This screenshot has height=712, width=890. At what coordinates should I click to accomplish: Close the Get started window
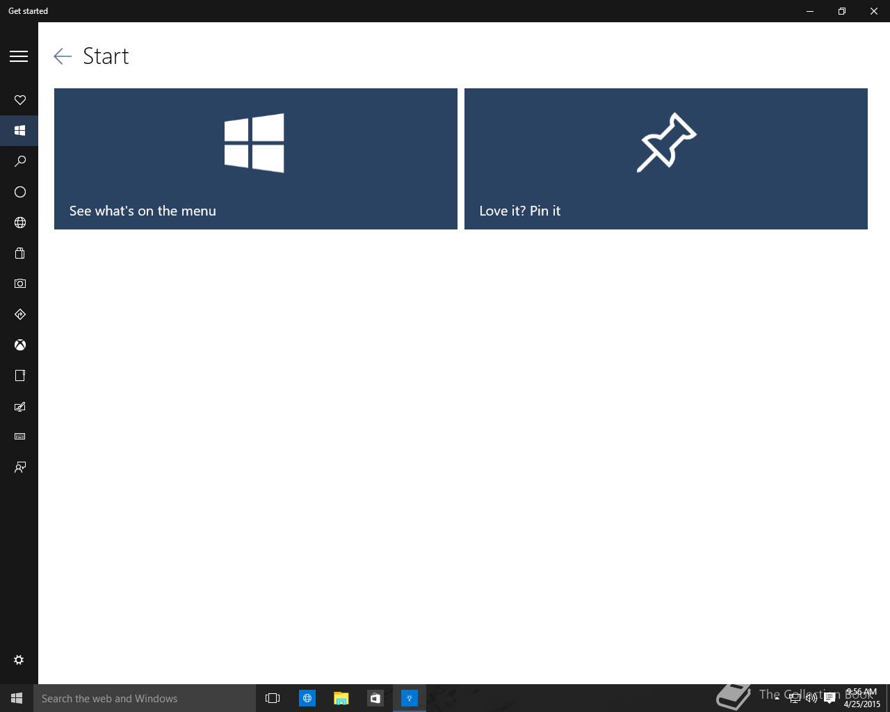[x=874, y=11]
